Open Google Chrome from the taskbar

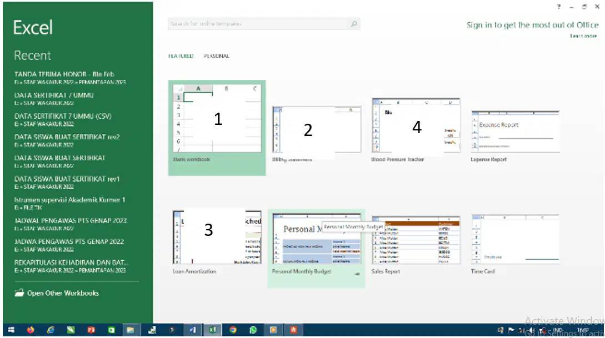pyautogui.click(x=233, y=330)
